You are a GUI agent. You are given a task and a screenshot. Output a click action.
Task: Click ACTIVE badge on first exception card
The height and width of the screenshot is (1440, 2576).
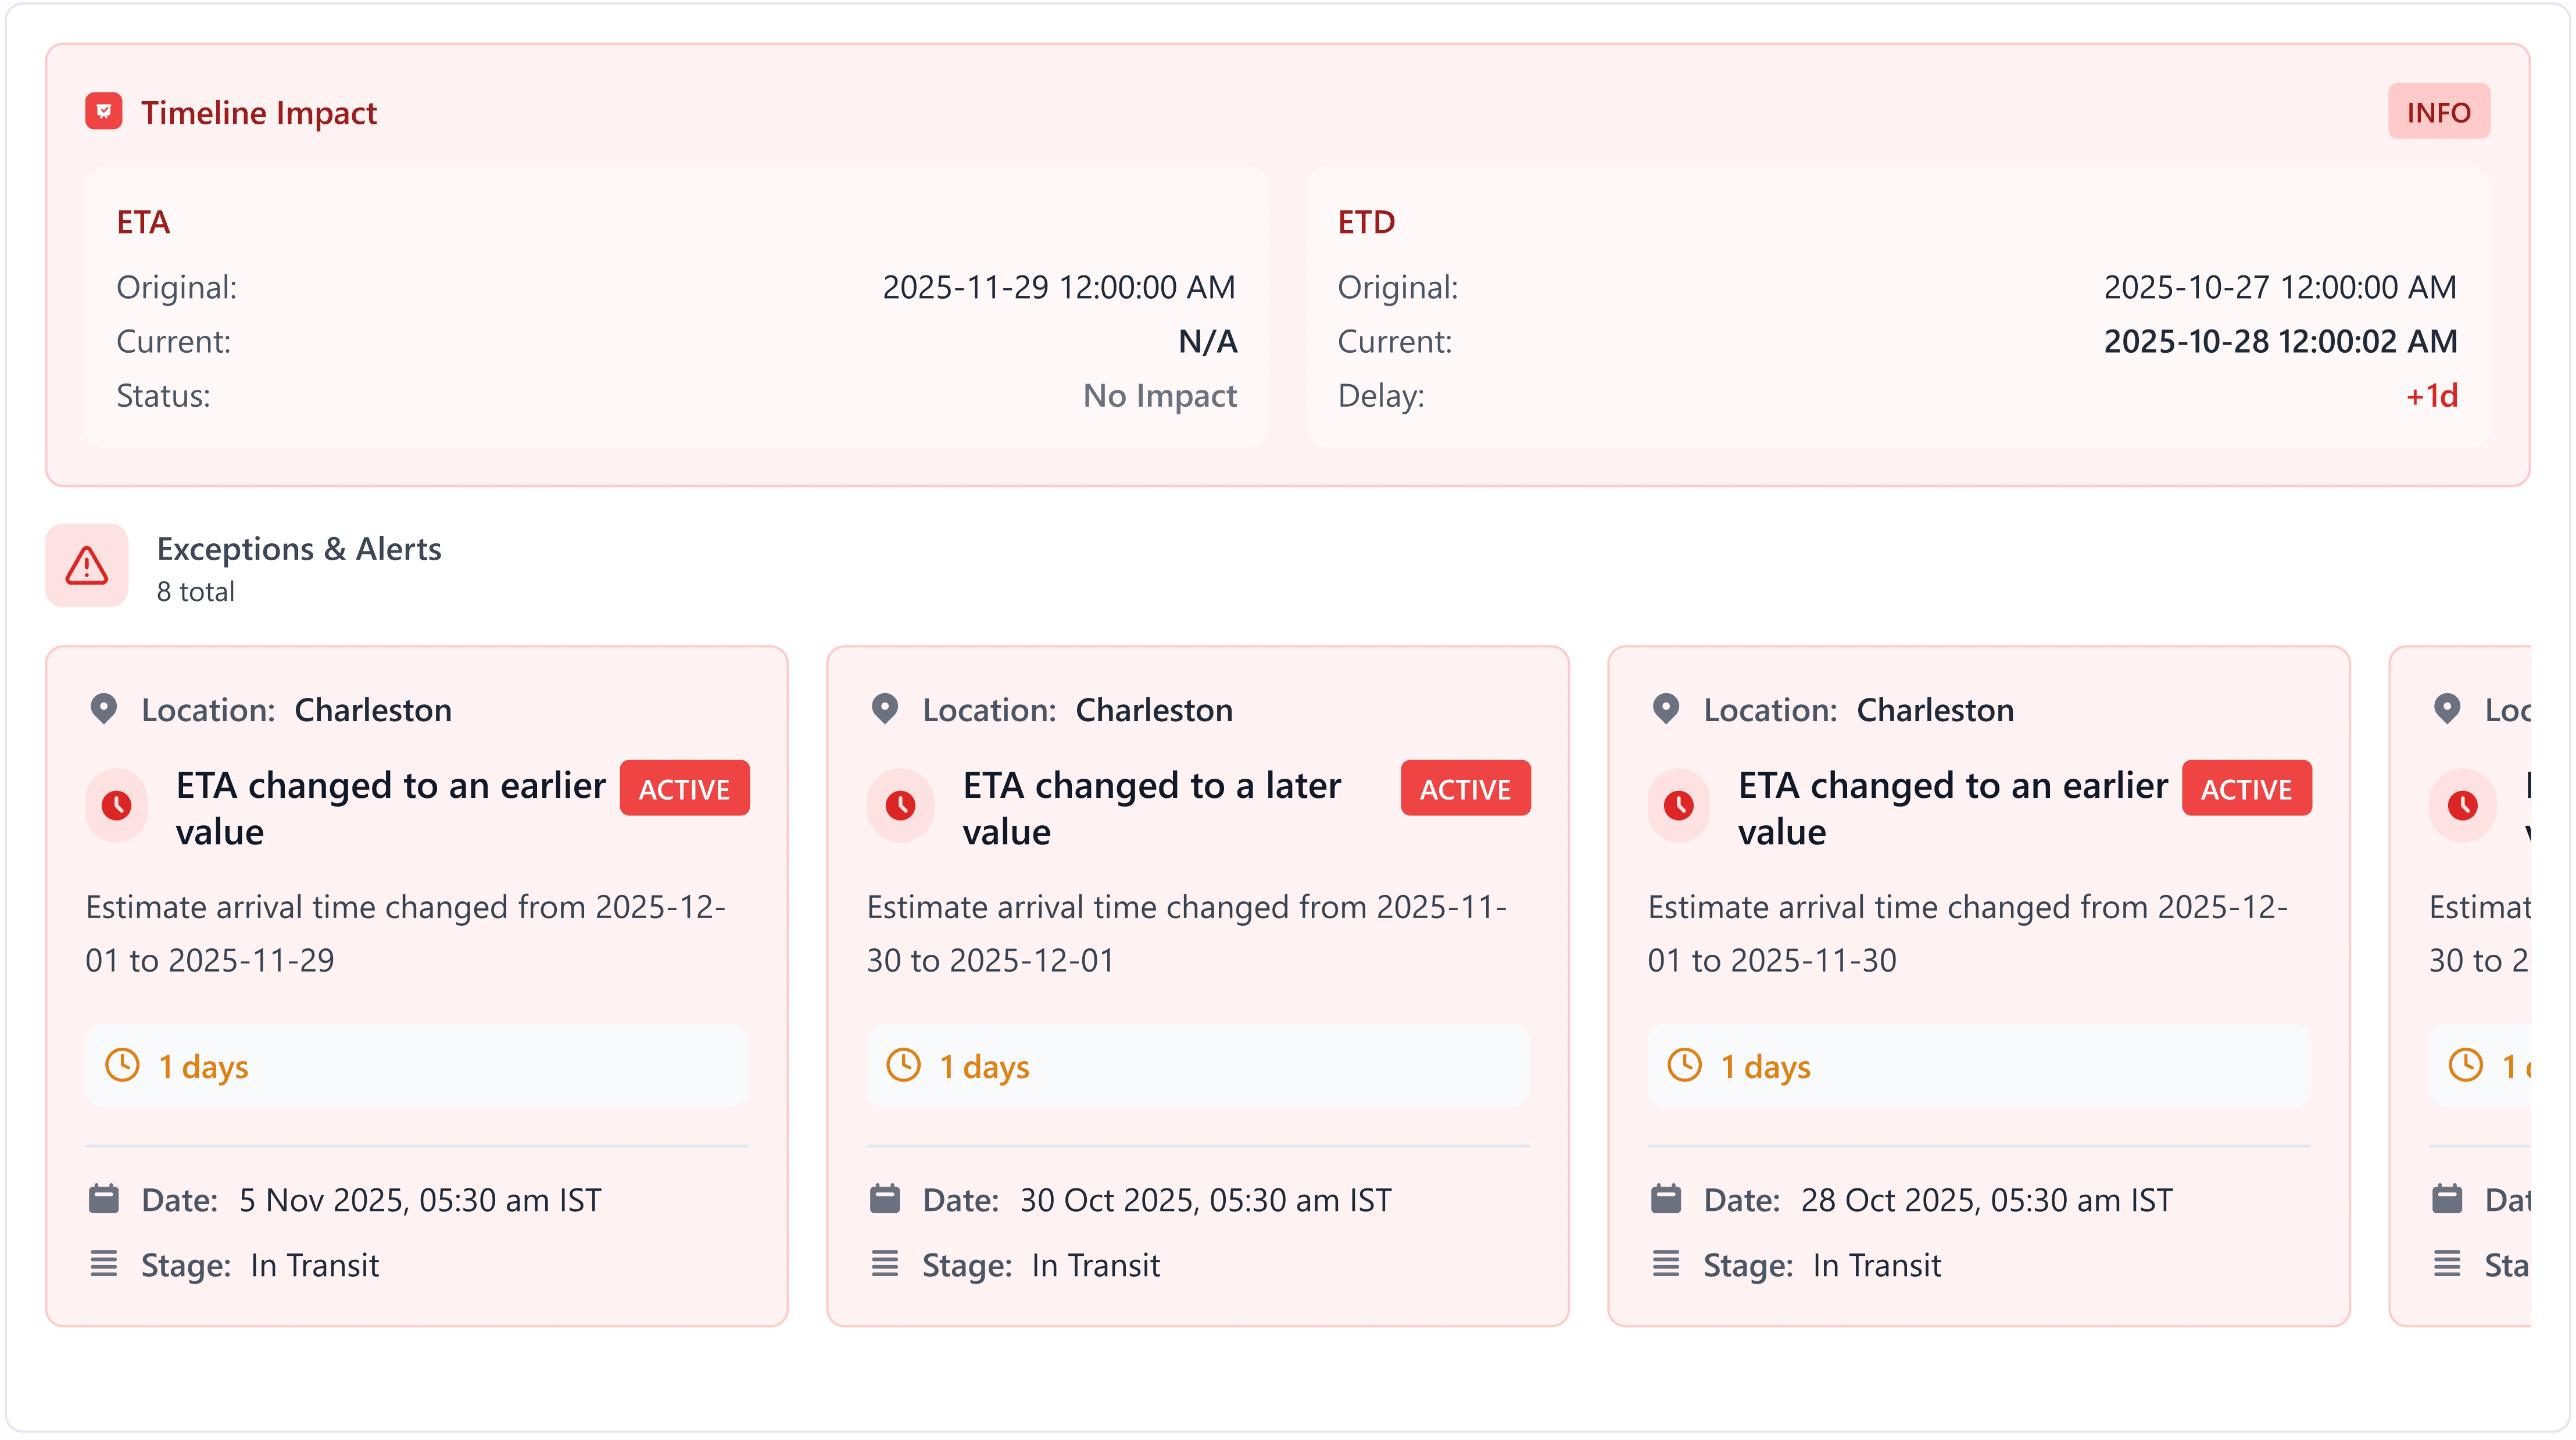click(x=684, y=789)
